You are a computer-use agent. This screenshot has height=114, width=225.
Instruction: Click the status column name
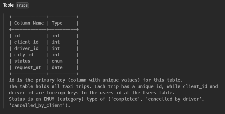pyautogui.click(x=22, y=61)
